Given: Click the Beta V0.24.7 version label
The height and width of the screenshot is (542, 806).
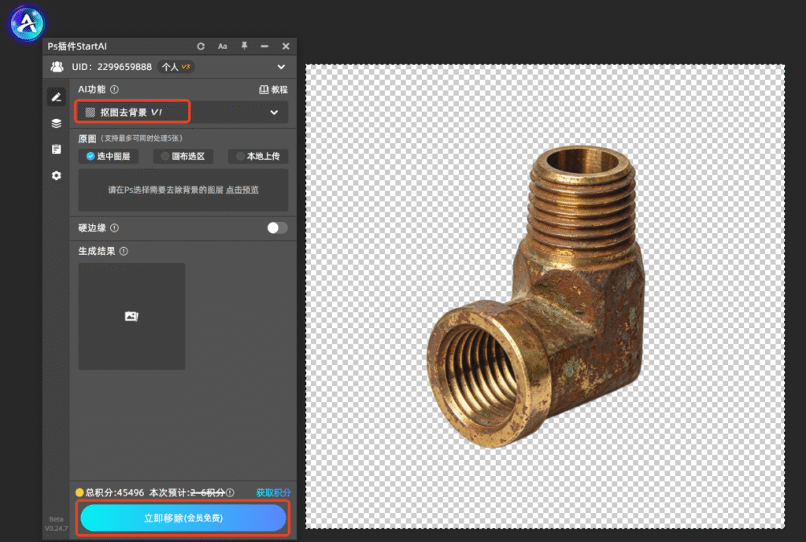Looking at the screenshot, I should [56, 523].
